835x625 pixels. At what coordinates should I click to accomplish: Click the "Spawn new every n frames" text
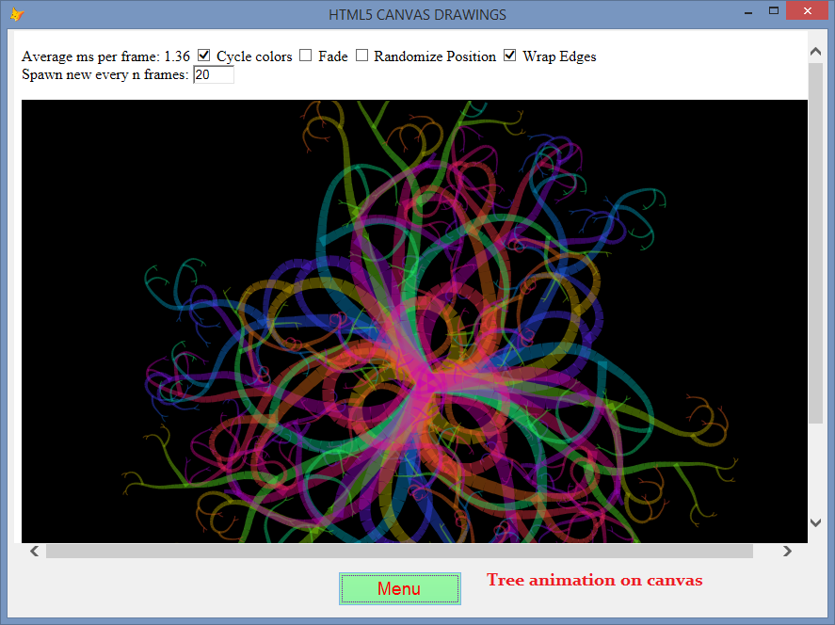104,74
